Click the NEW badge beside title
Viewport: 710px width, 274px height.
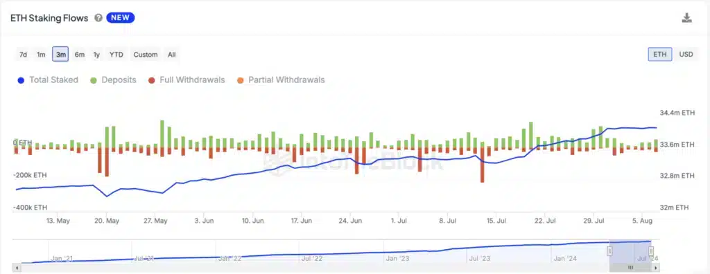[x=121, y=18]
